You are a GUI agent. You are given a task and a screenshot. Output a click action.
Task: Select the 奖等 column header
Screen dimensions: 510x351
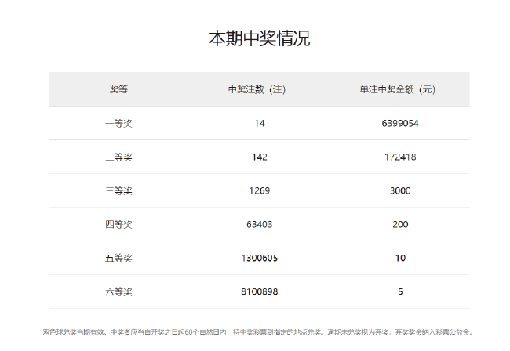click(x=118, y=89)
